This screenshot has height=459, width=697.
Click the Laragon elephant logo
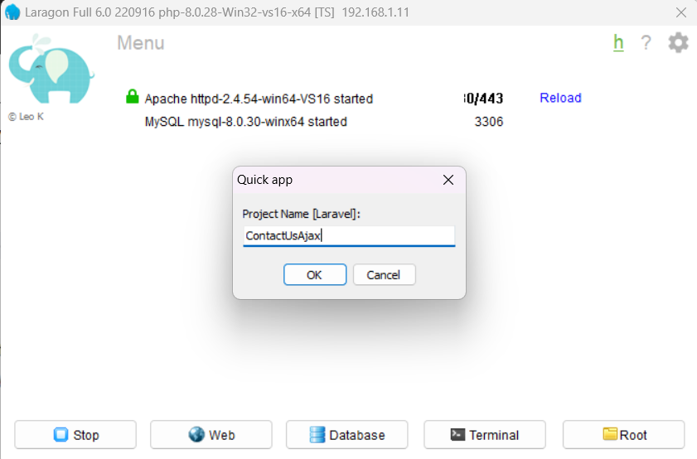point(51,69)
